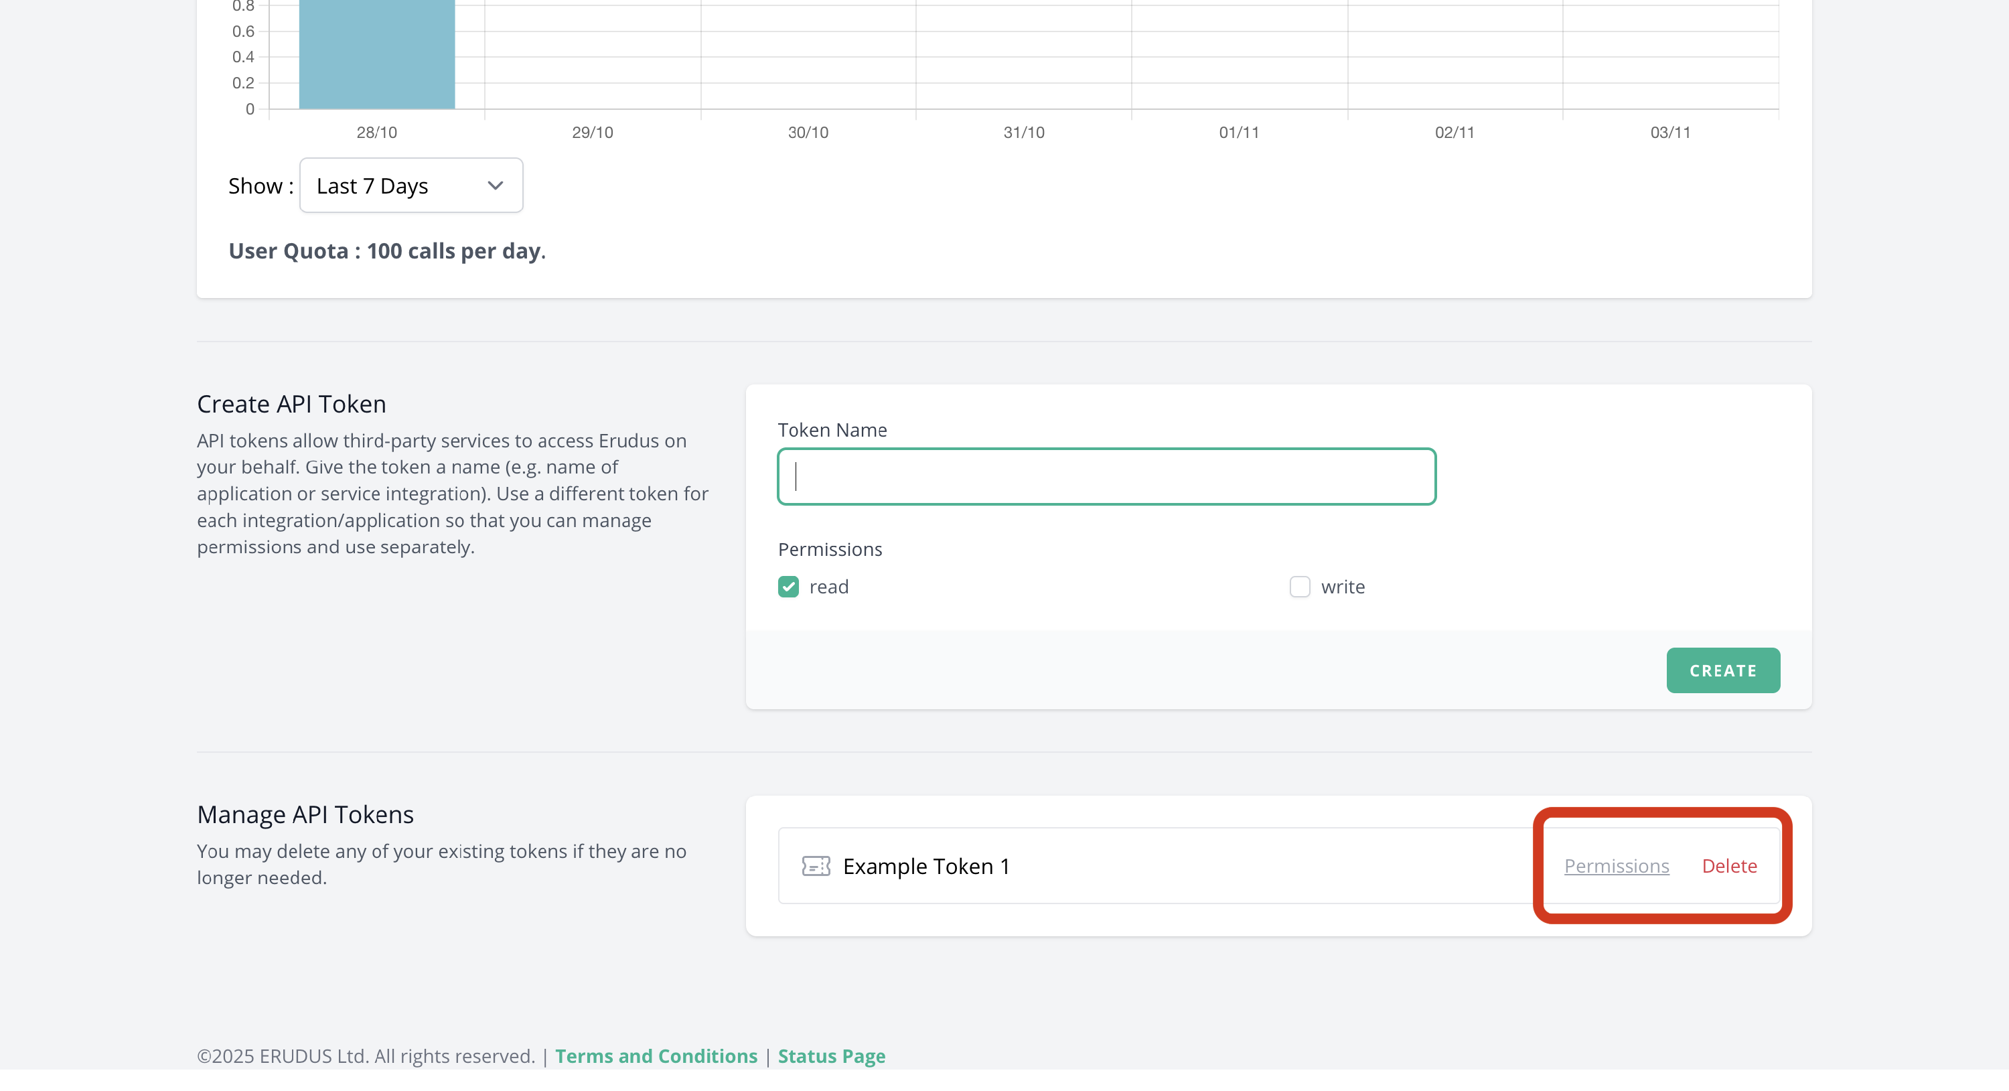Uncheck the read permission checkbox
The width and height of the screenshot is (2009, 1091).
point(788,587)
